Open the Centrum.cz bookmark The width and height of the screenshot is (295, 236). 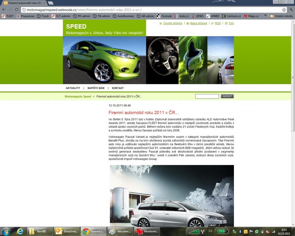[231, 16]
